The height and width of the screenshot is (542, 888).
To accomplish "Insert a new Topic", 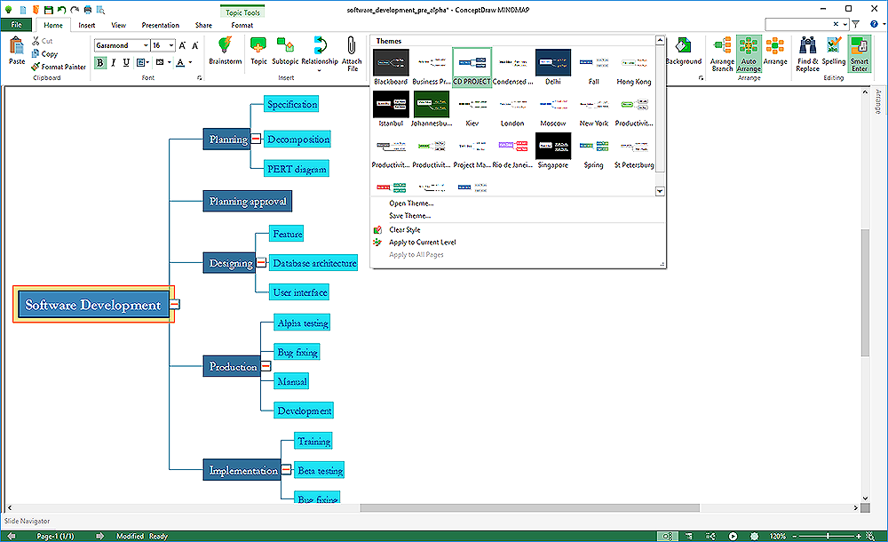I will tap(257, 53).
